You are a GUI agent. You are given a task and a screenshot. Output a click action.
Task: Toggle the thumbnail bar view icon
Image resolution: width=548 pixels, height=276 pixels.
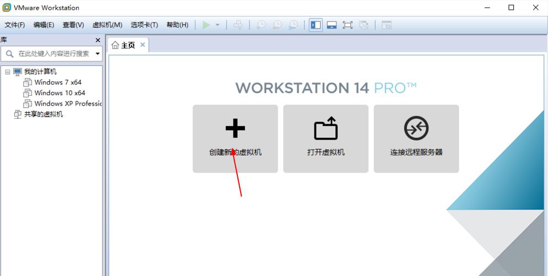coord(332,25)
